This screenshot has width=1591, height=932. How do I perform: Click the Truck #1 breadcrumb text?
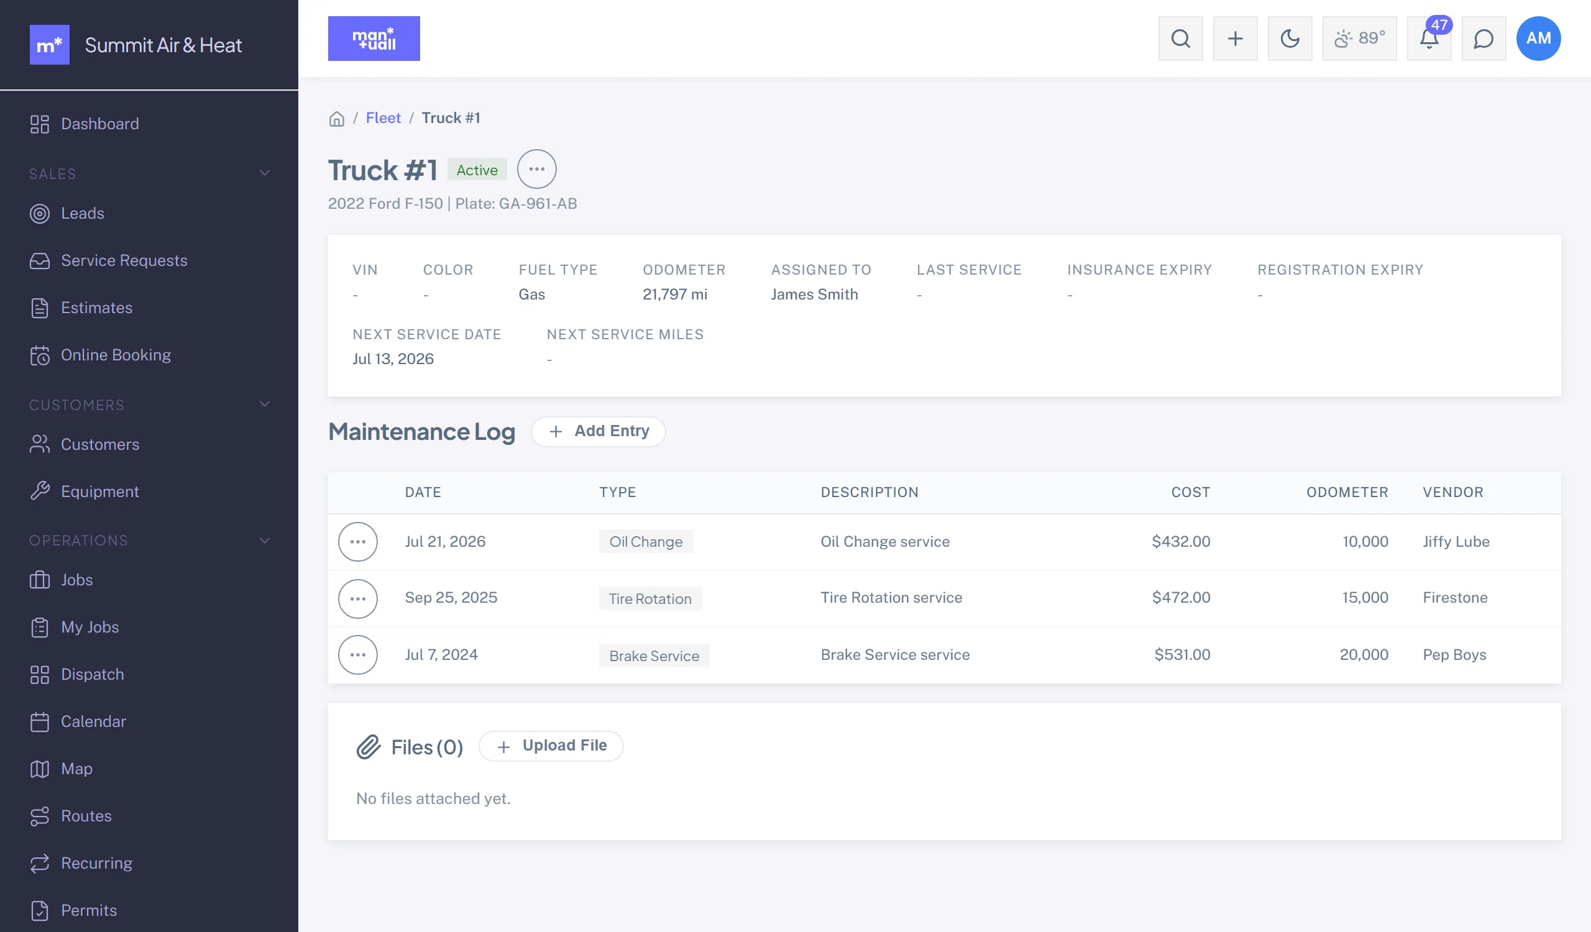coord(451,118)
